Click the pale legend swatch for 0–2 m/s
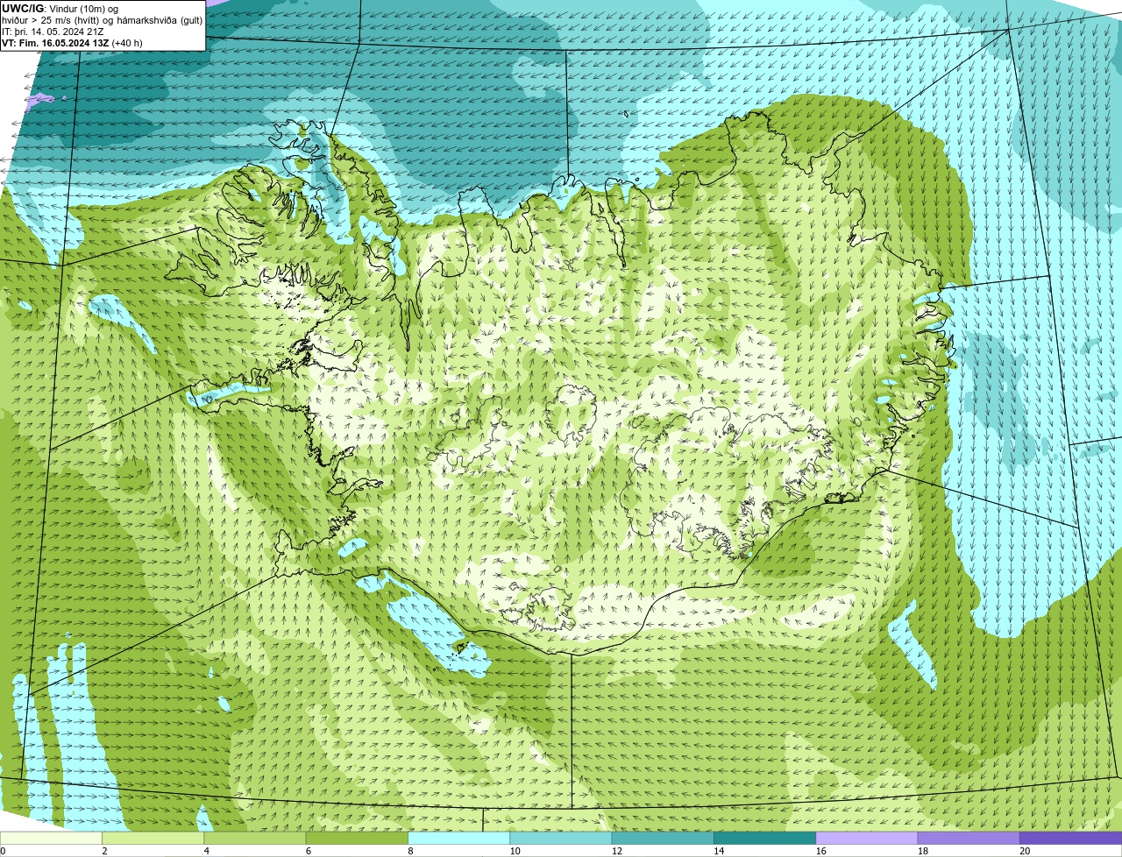This screenshot has width=1122, height=857. (x=51, y=839)
